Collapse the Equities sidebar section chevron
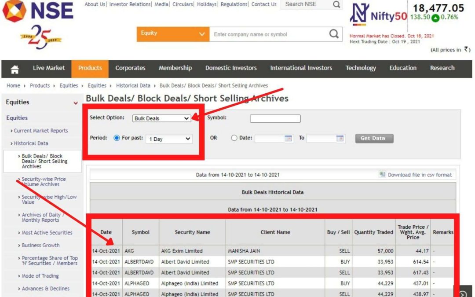The height and width of the screenshot is (297, 475). [76, 103]
